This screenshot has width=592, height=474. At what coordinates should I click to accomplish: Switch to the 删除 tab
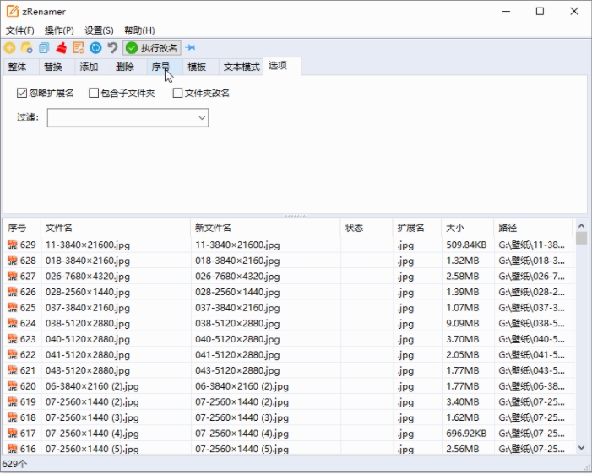(x=128, y=67)
